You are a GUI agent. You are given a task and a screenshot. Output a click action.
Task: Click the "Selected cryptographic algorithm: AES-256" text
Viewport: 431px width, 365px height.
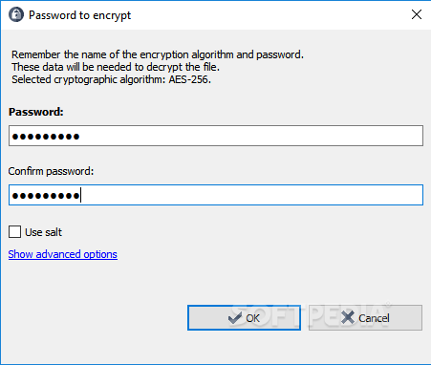coord(111,79)
